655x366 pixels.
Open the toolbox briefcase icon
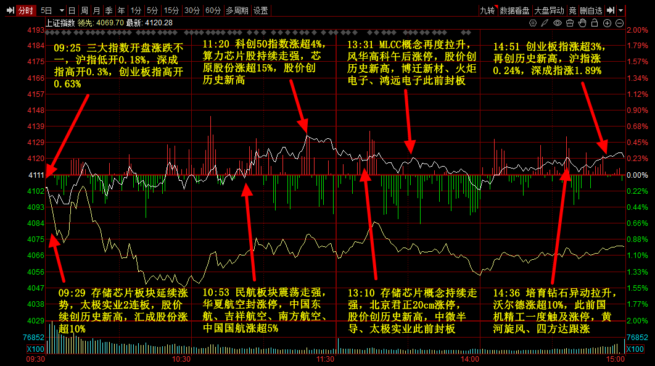(570, 23)
